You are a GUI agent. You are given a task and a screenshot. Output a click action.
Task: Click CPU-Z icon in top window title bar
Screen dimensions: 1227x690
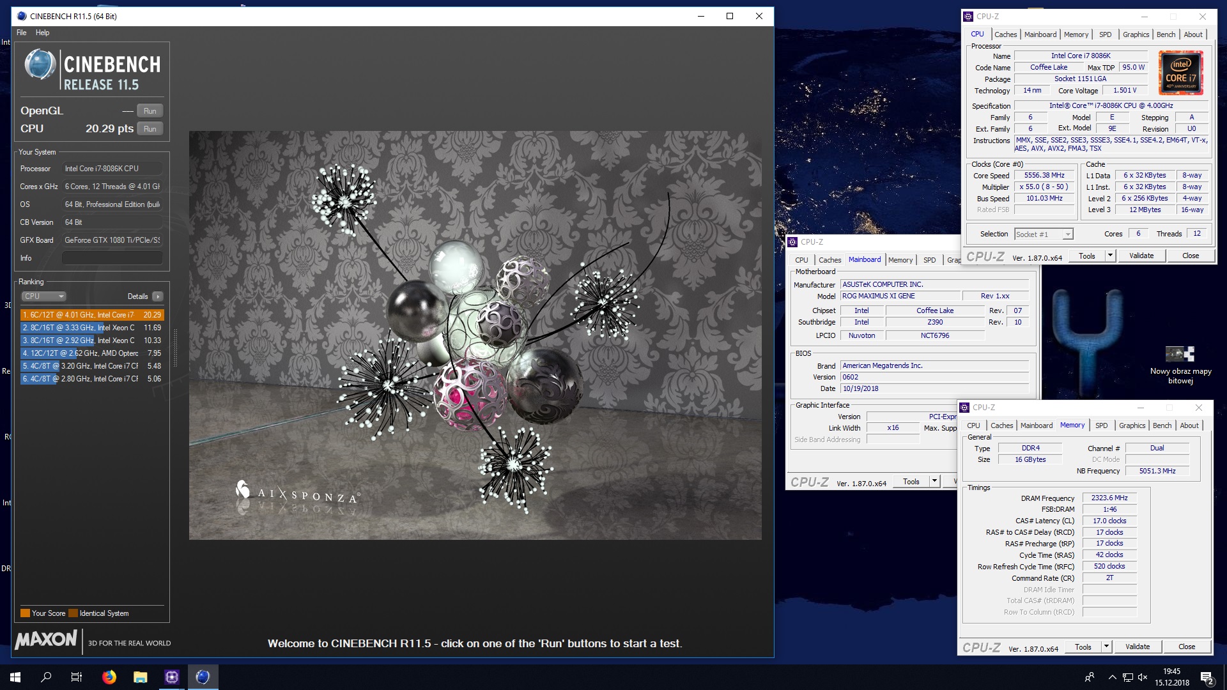(x=968, y=17)
